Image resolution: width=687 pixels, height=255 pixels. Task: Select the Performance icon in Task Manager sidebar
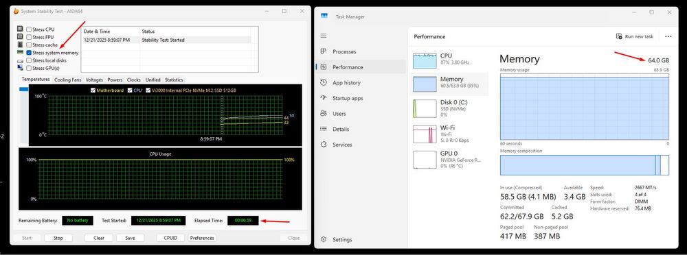(324, 67)
